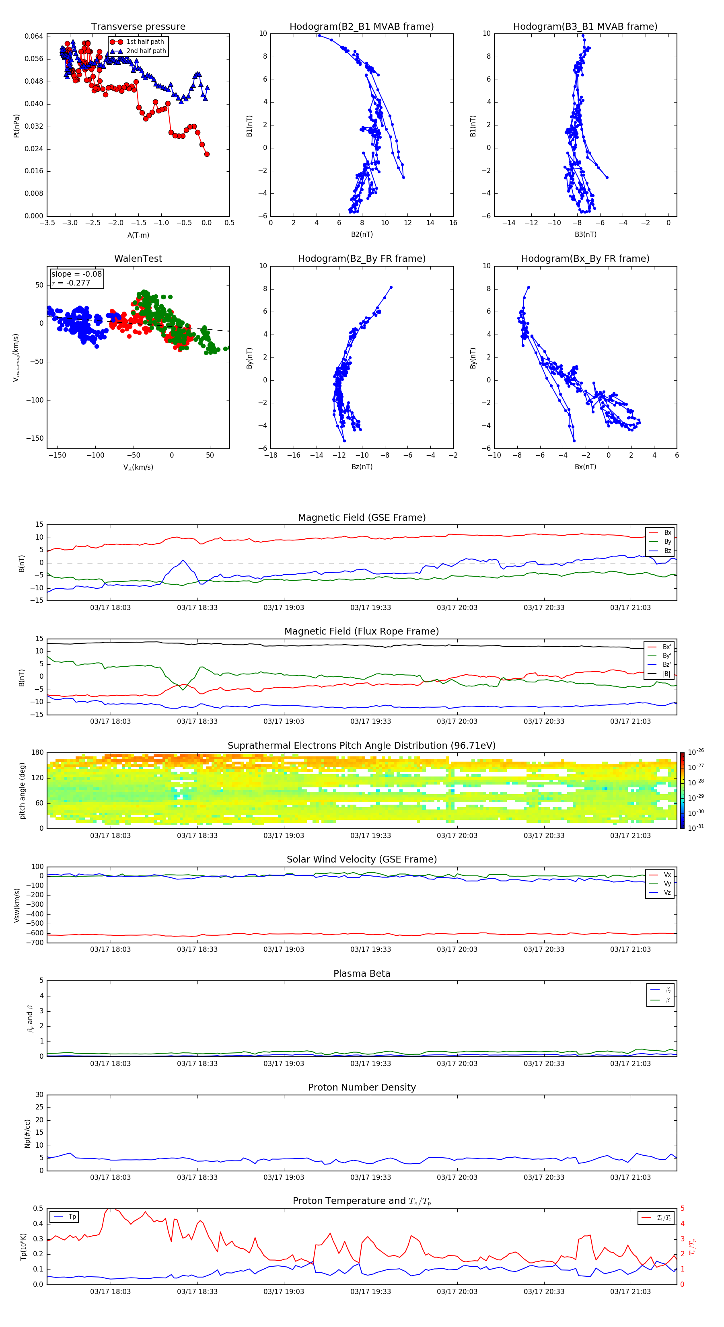Image resolution: width=724 pixels, height=1327 pixels.
Task: Click the 'Bz' entry in GSE legend
Action: coord(660,551)
